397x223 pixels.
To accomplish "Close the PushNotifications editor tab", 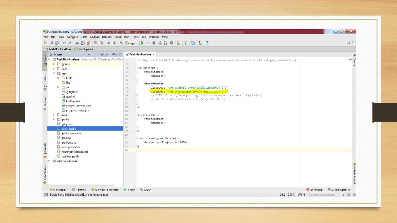I will [154, 55].
